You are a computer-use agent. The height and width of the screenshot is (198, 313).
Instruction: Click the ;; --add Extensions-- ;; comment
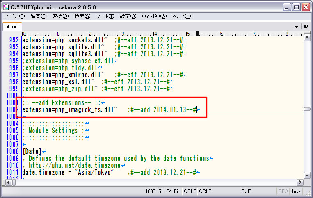[x=62, y=102]
